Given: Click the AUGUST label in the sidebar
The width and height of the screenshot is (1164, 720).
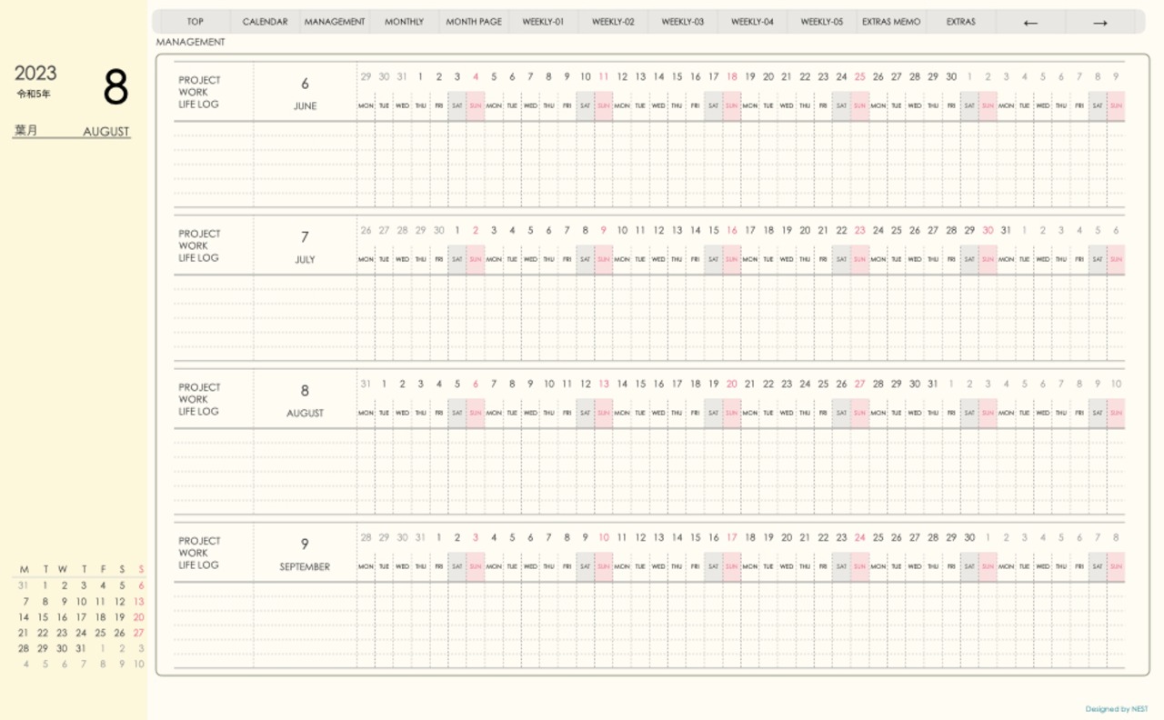Looking at the screenshot, I should click(x=106, y=132).
